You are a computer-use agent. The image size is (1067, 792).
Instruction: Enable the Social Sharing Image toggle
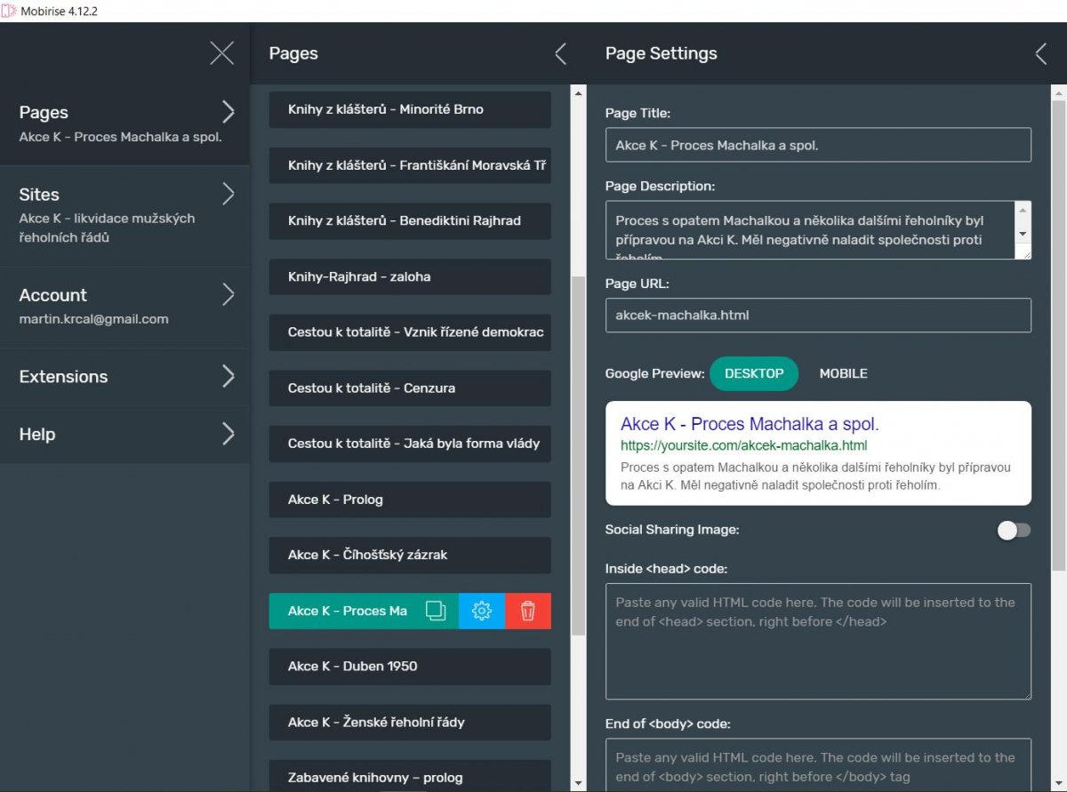click(1014, 531)
